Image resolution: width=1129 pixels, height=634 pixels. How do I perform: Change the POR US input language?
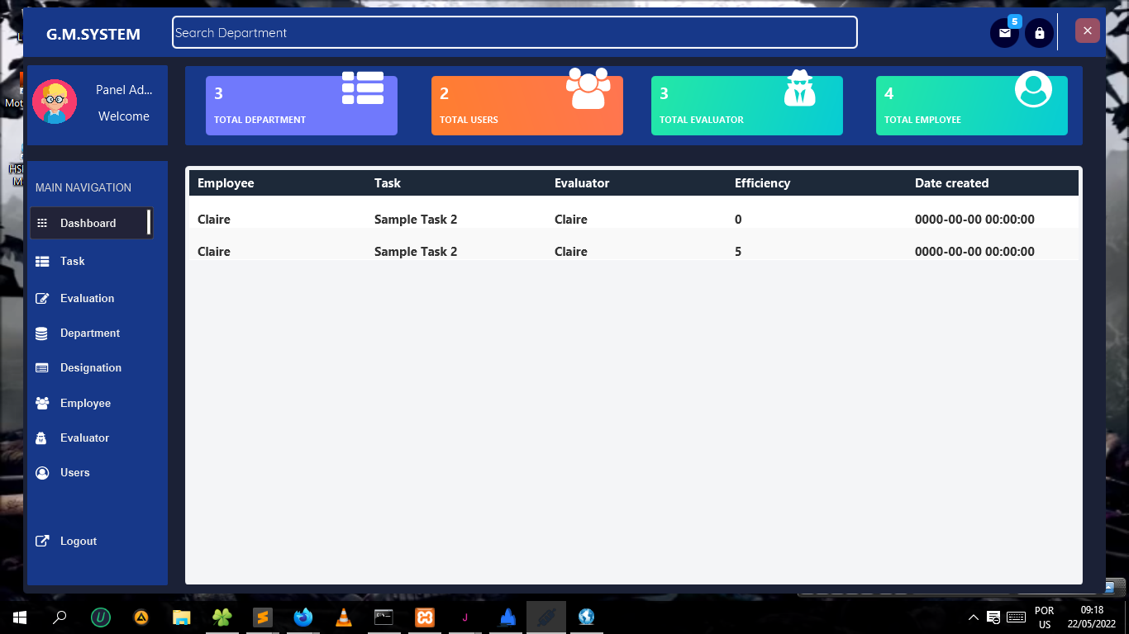coord(1045,617)
